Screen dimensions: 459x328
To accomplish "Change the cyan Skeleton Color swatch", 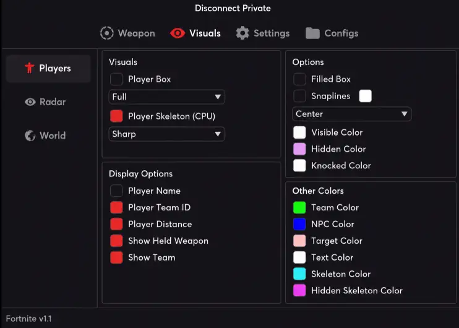I will click(x=299, y=274).
